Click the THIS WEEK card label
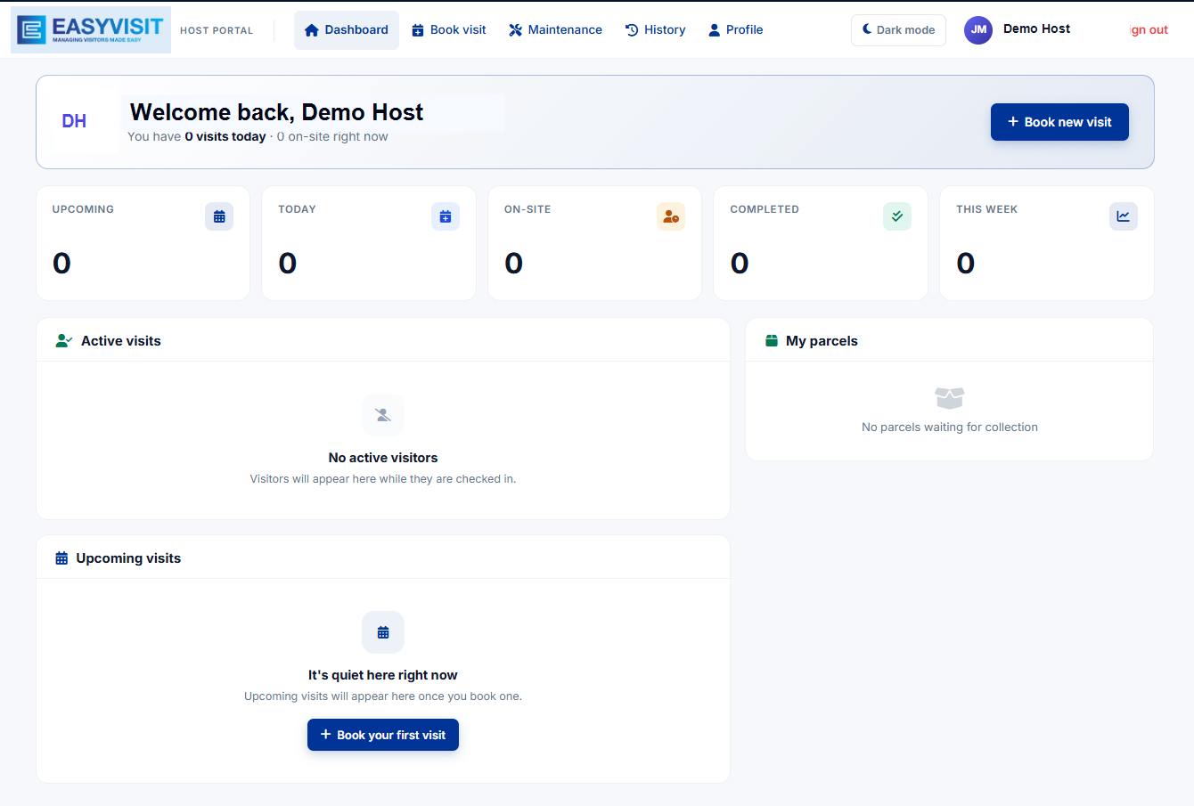Image resolution: width=1194 pixels, height=806 pixels. coord(986,209)
